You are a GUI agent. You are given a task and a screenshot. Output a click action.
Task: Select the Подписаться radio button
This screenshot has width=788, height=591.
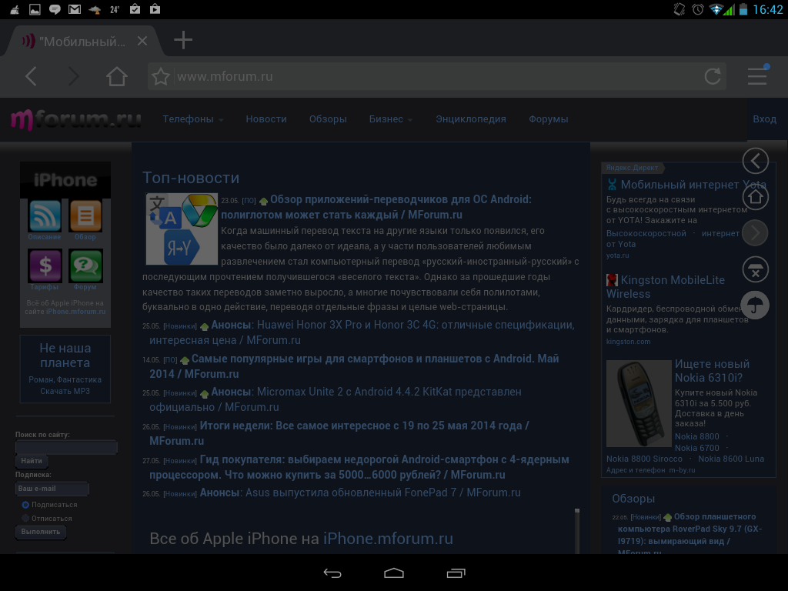pyautogui.click(x=25, y=505)
